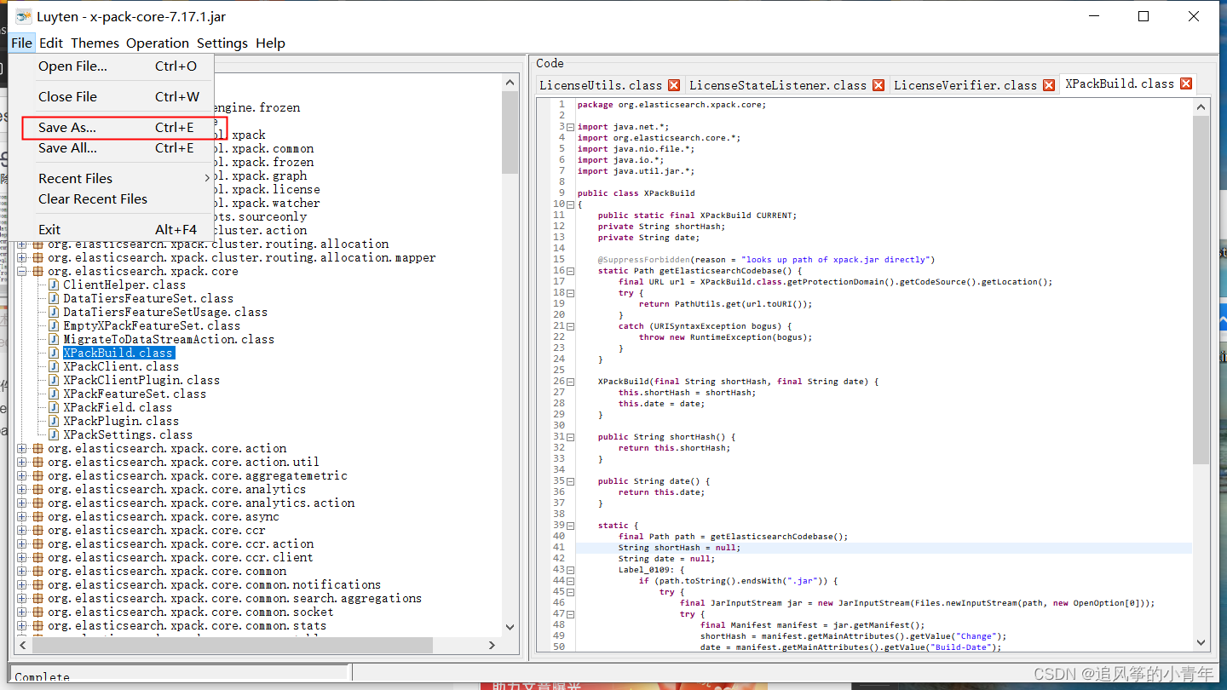
Task: Expand org.elasticsearch.xpack.core.common package
Action: coord(22,572)
